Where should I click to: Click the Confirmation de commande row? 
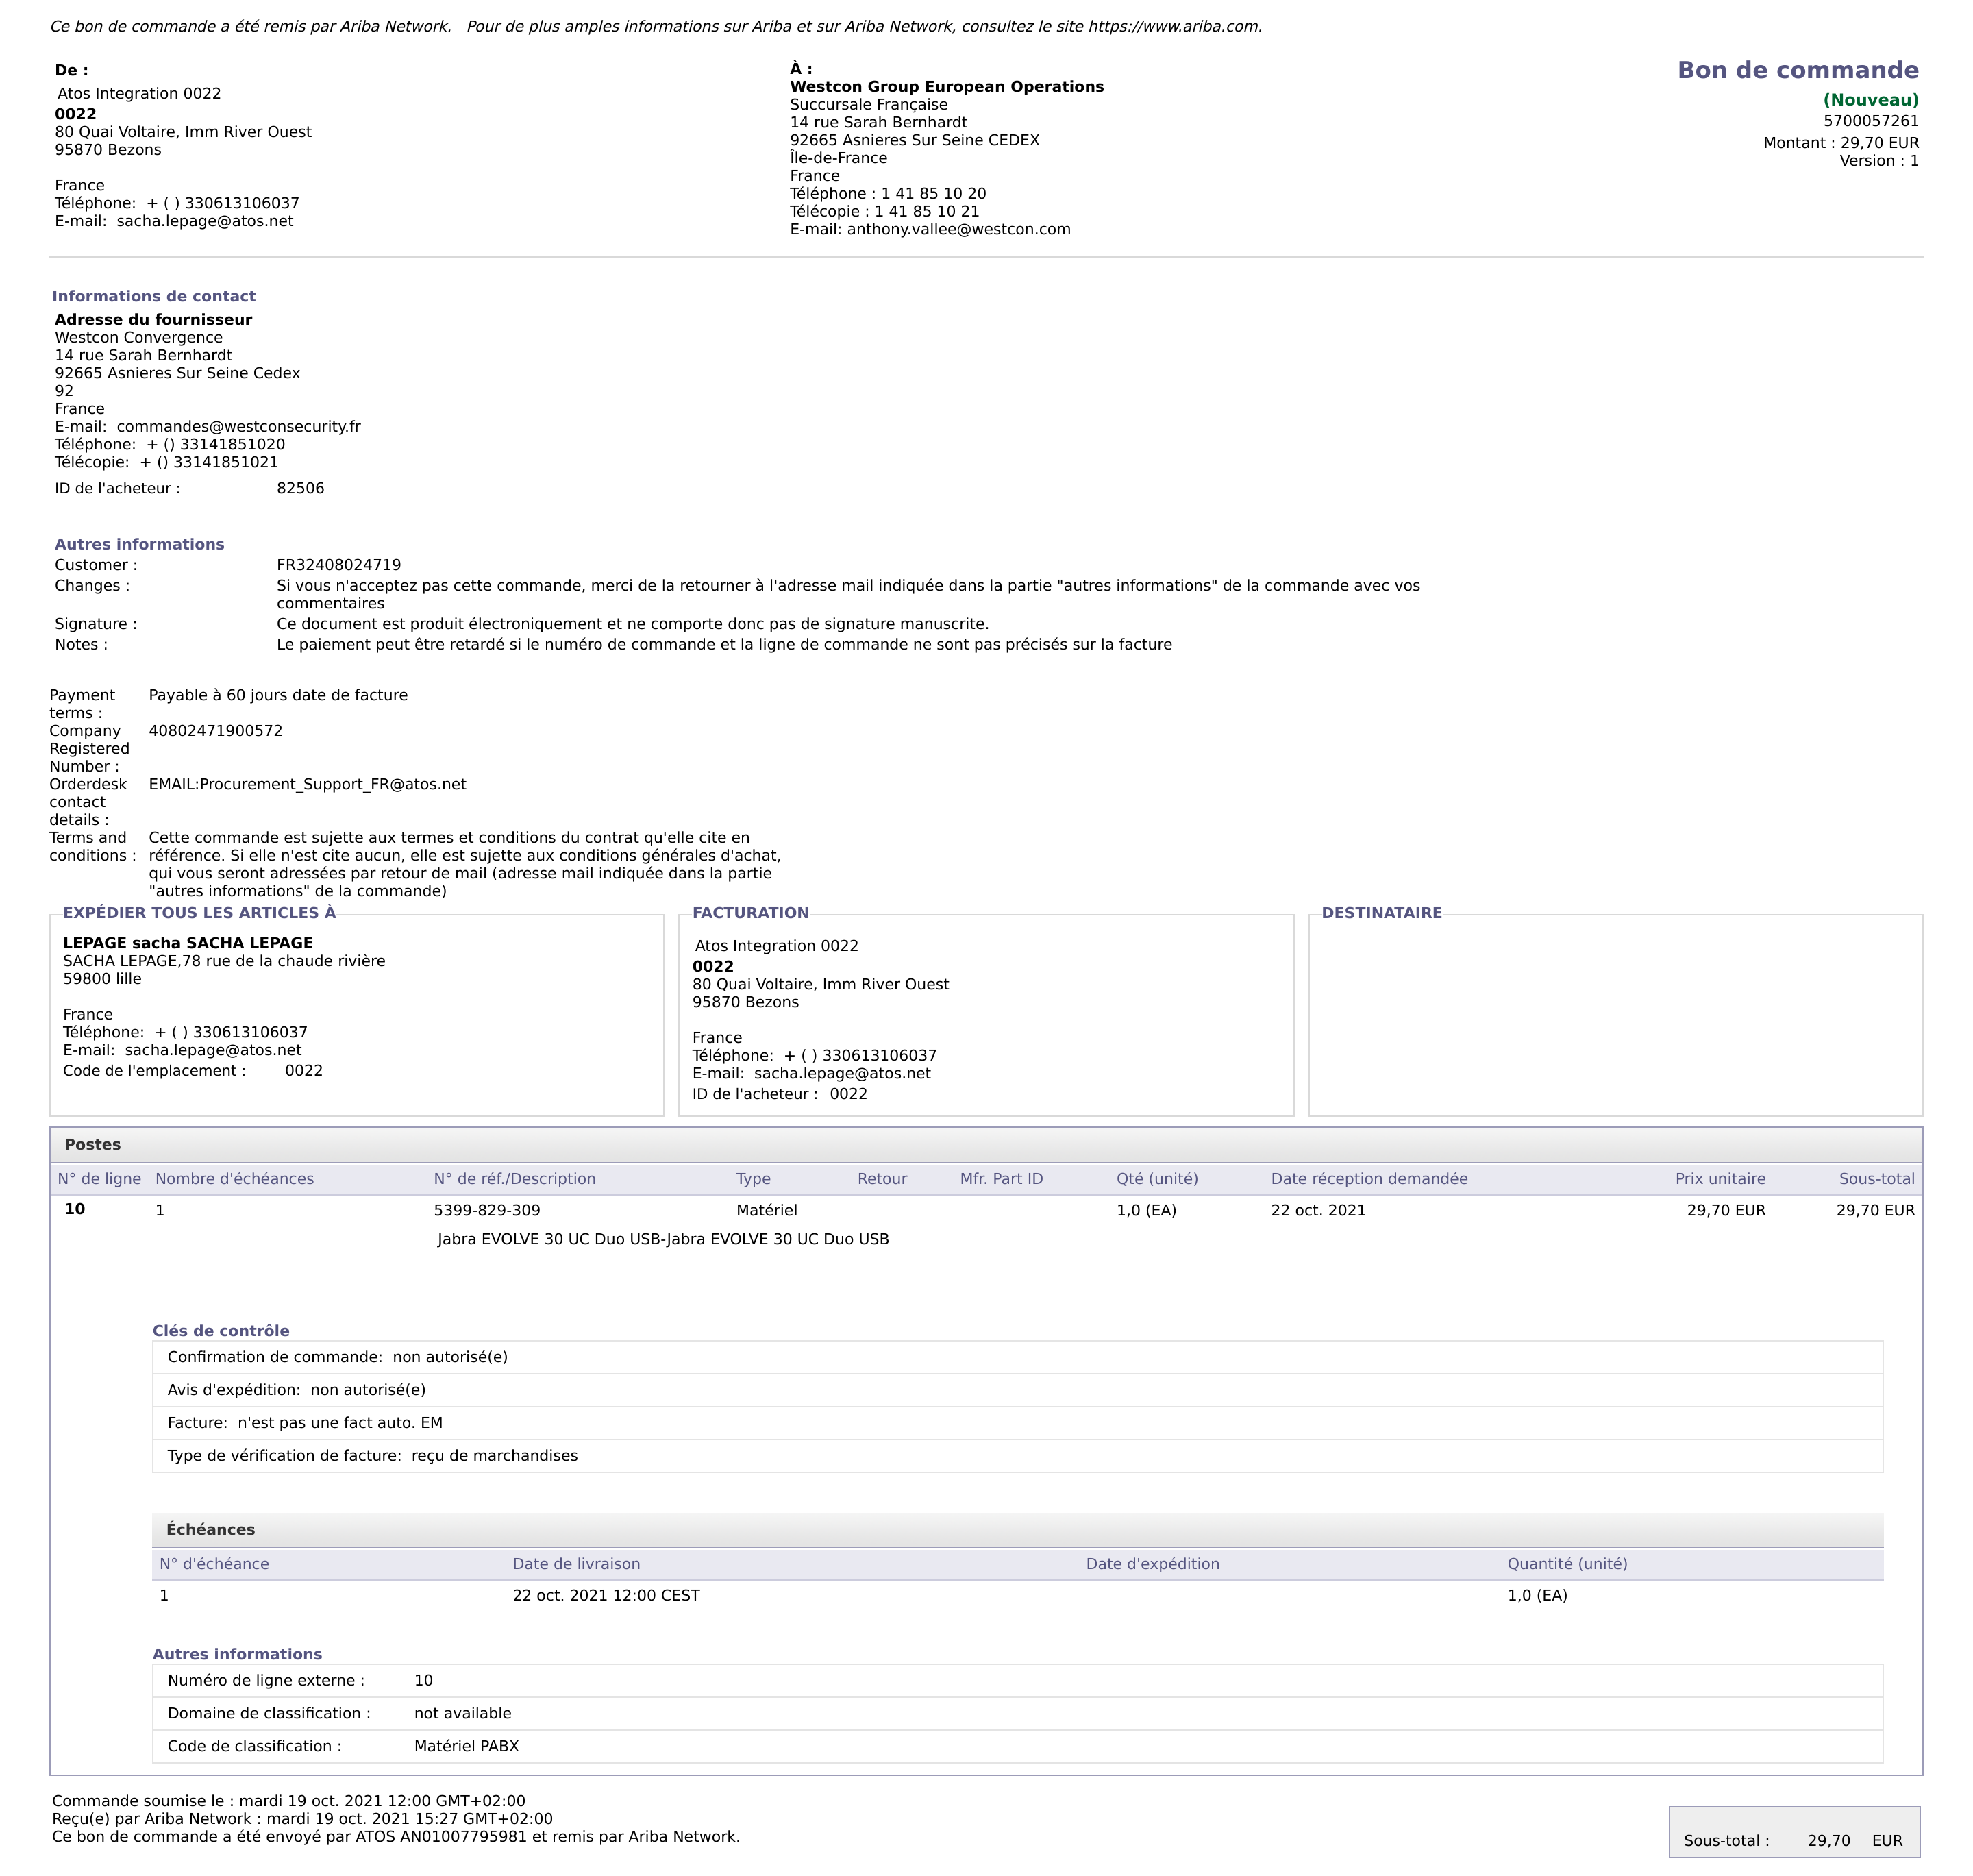click(338, 1357)
